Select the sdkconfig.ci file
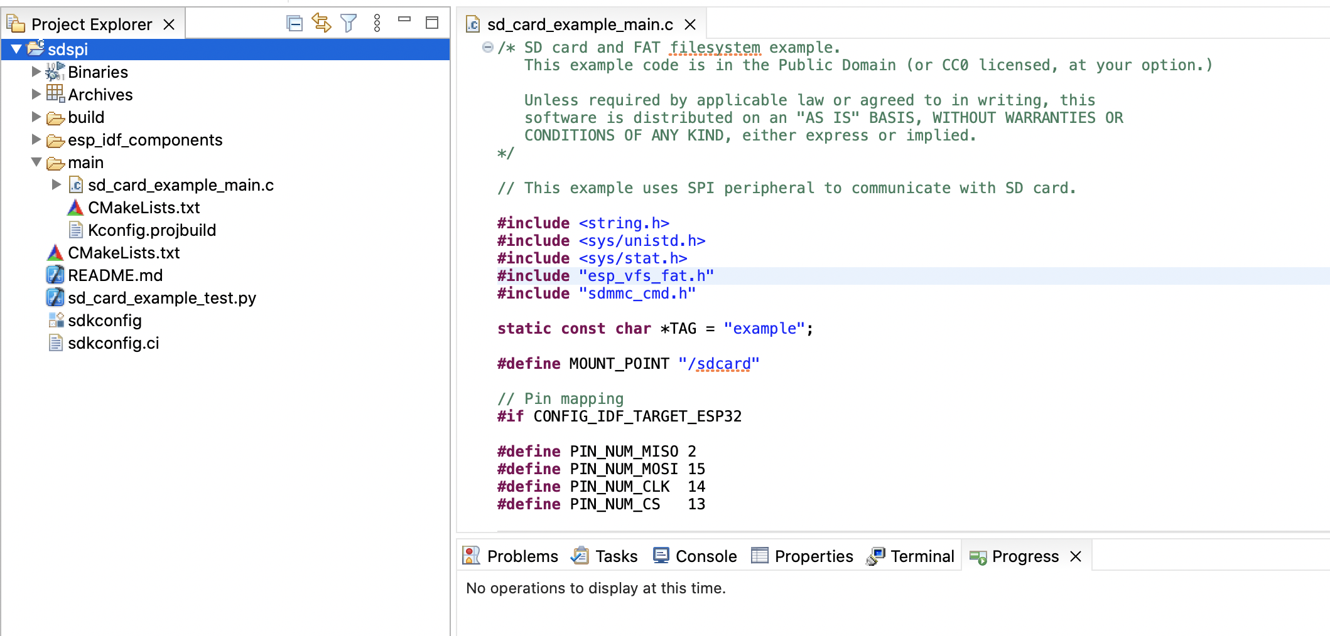The width and height of the screenshot is (1330, 636). (113, 343)
